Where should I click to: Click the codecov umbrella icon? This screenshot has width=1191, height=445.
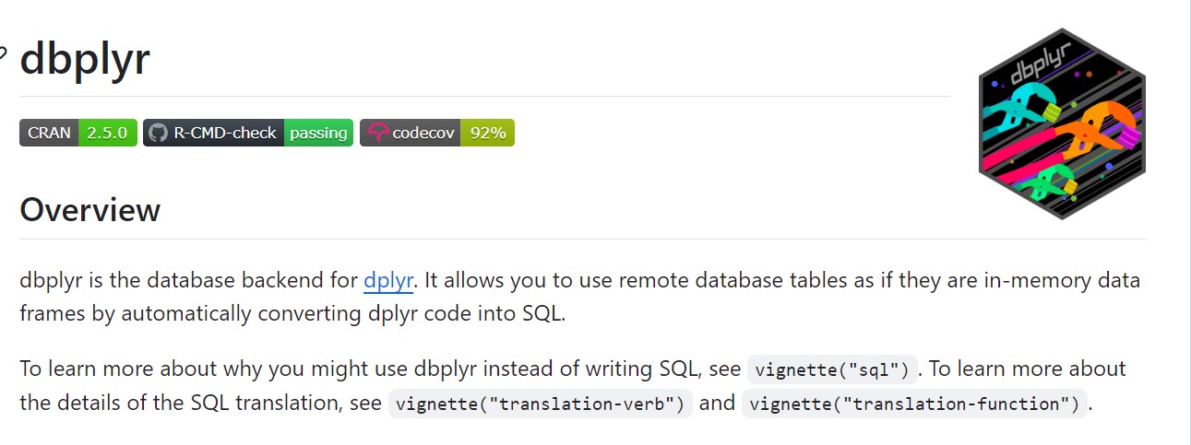point(377,133)
